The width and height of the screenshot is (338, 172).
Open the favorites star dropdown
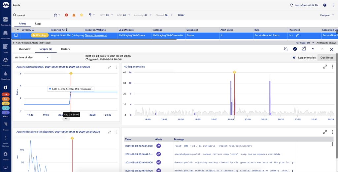point(57,15)
